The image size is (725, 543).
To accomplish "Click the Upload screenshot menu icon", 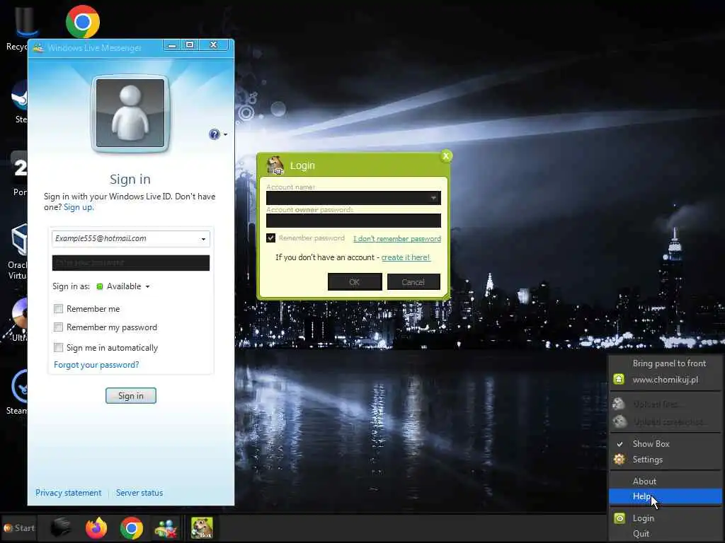I will [x=620, y=421].
